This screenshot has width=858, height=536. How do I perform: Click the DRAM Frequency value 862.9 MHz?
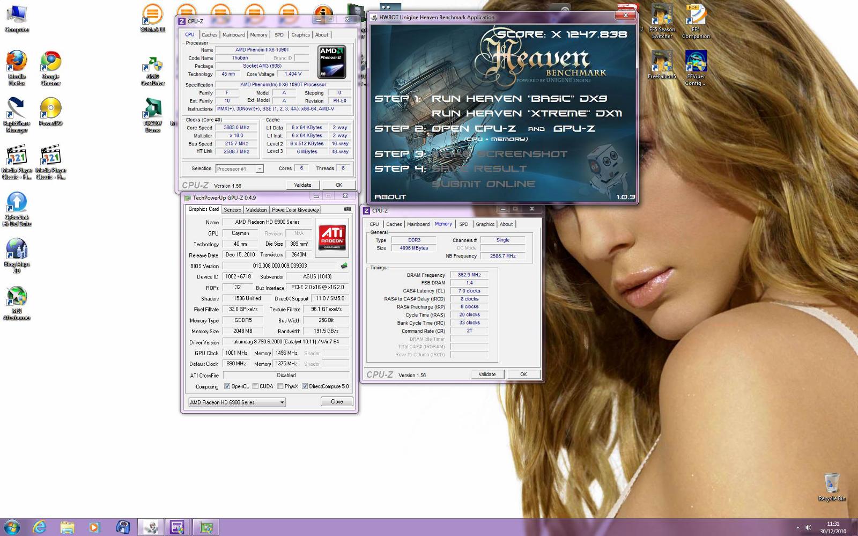(469, 275)
